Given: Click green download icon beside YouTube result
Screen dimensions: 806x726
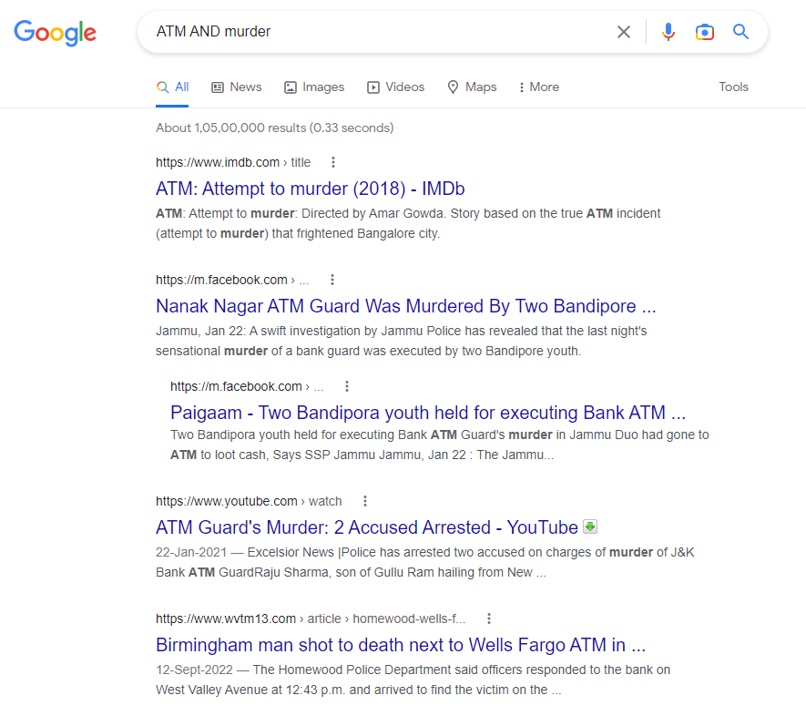Looking at the screenshot, I should [x=590, y=527].
